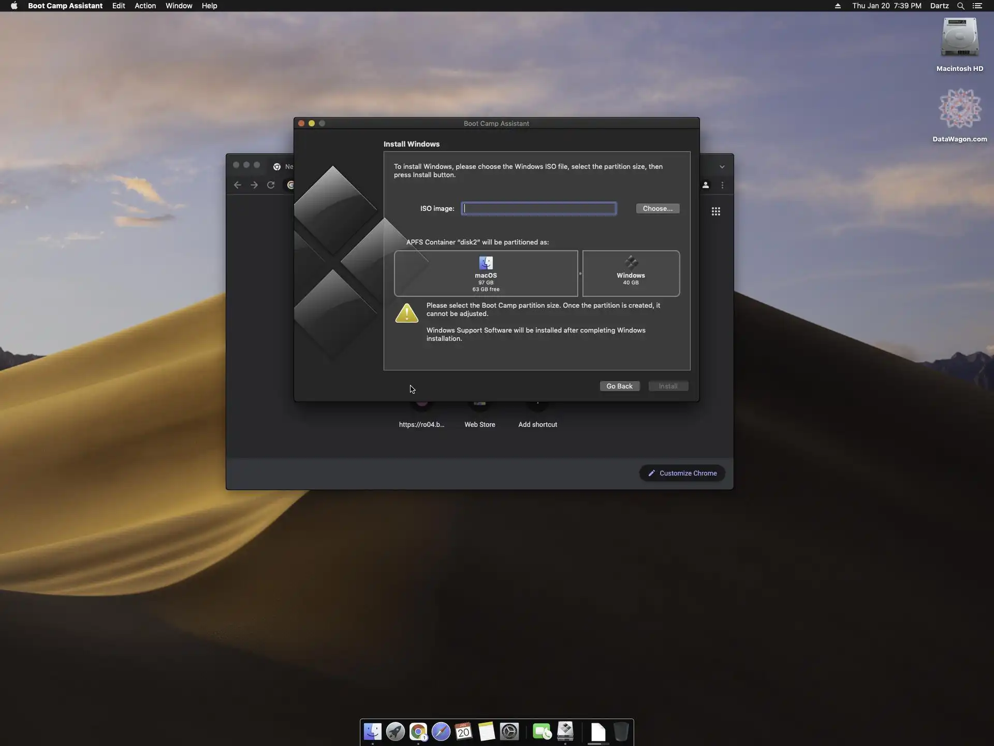Click Spotlight search in the menu bar
994x746 pixels.
(960, 6)
